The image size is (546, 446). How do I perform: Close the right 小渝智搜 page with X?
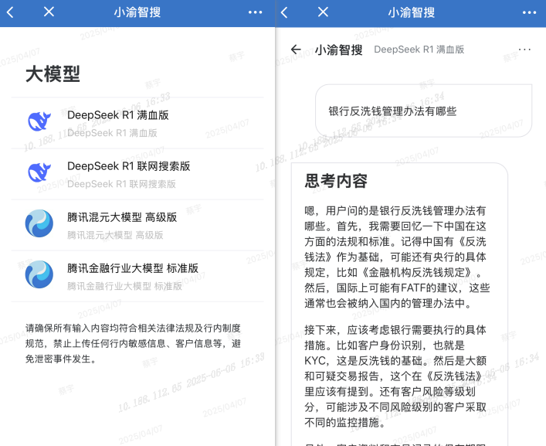tap(323, 12)
